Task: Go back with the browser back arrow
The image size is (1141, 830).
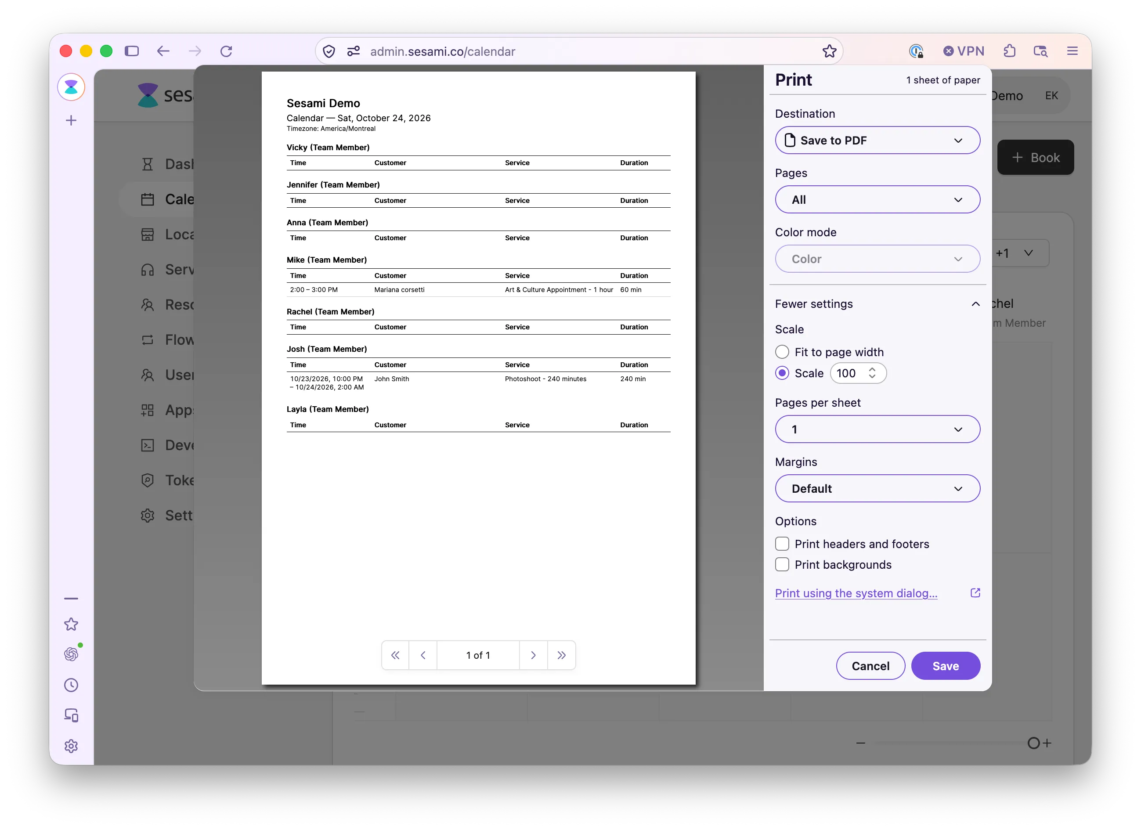Action: tap(163, 51)
